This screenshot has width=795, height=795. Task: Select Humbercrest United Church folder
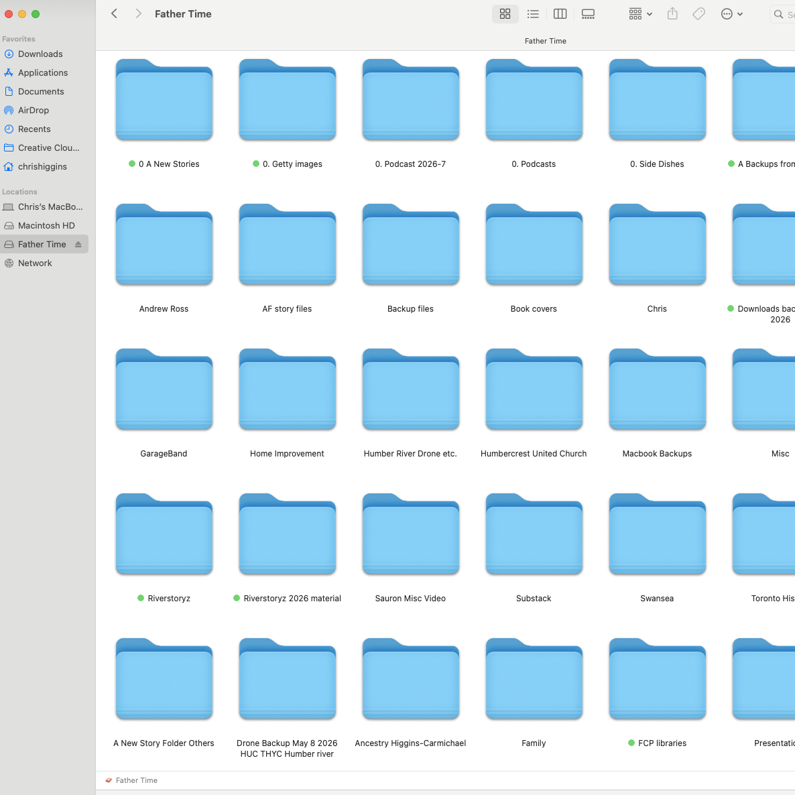pos(534,389)
